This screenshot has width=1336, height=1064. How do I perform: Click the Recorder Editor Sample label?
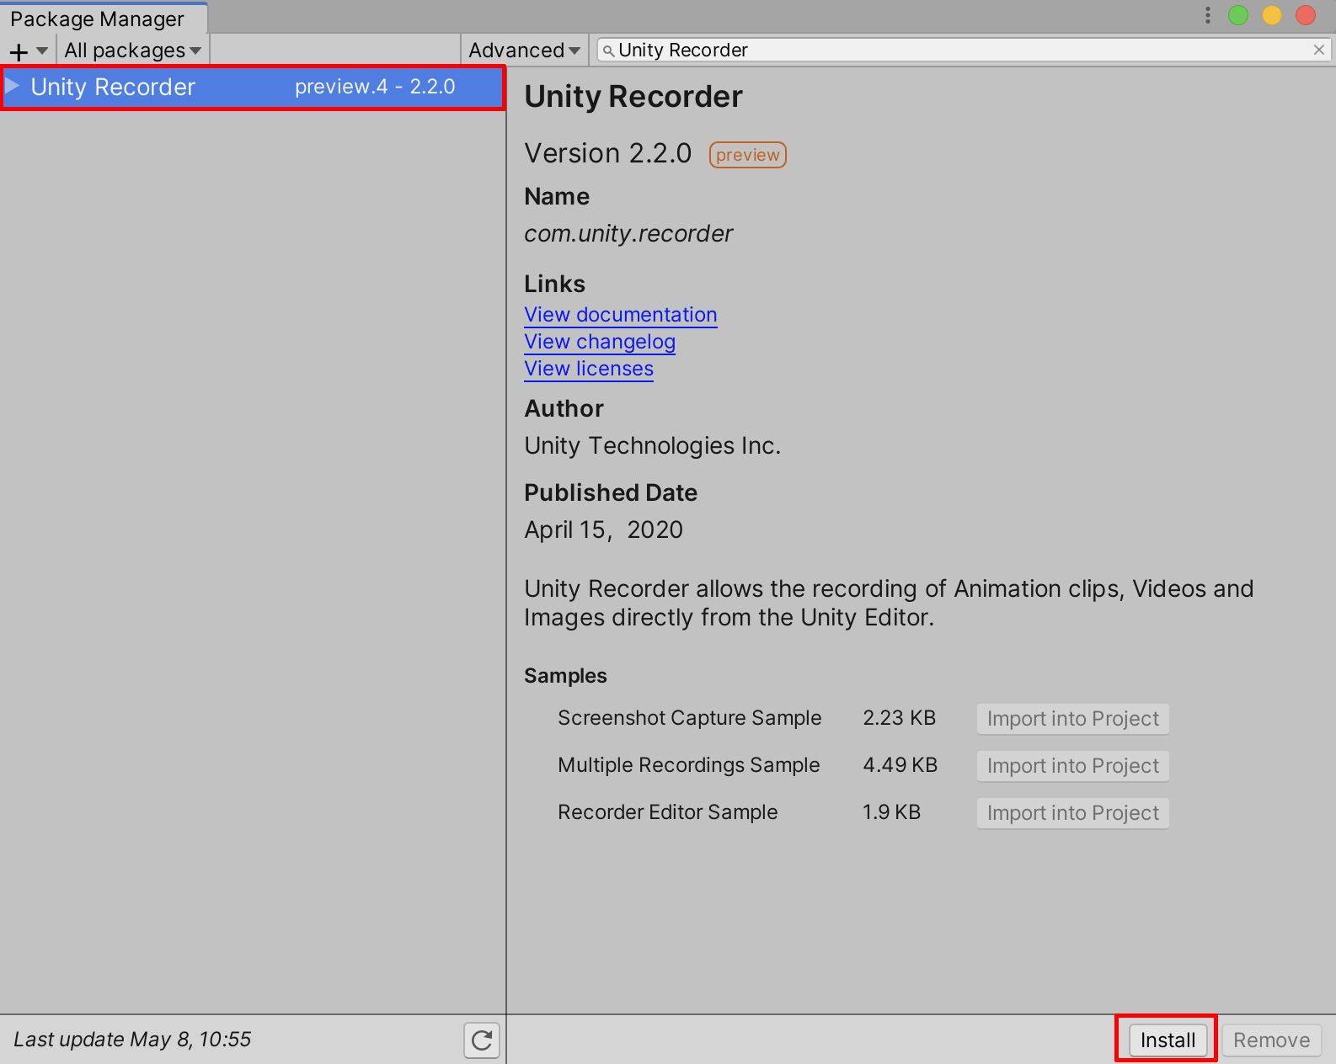click(667, 812)
